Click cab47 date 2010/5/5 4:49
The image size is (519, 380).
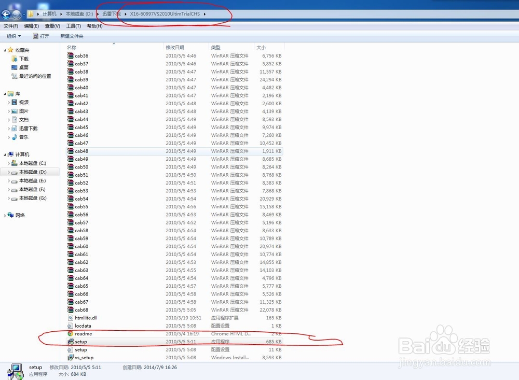[x=181, y=143]
